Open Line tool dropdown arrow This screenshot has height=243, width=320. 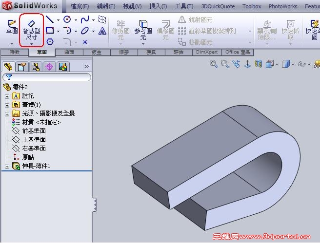(58, 20)
